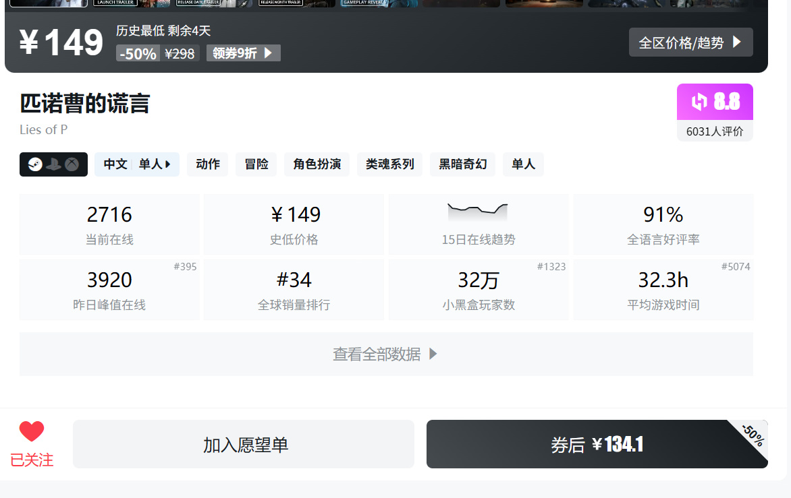Image resolution: width=791 pixels, height=498 pixels.
Task: Click the -50% corner ribbon on buy button
Action: tap(753, 435)
